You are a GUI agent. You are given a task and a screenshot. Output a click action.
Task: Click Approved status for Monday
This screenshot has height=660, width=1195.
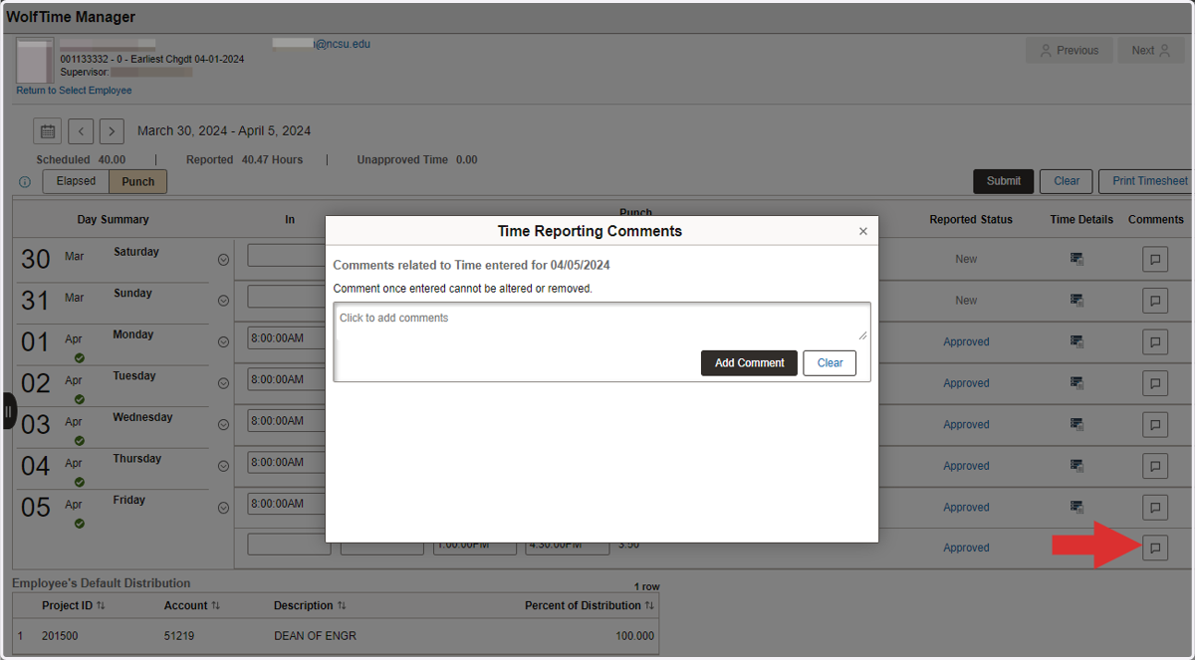coord(966,341)
